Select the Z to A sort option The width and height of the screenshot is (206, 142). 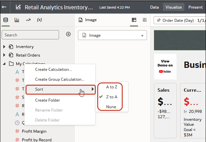pyautogui.click(x=111, y=97)
